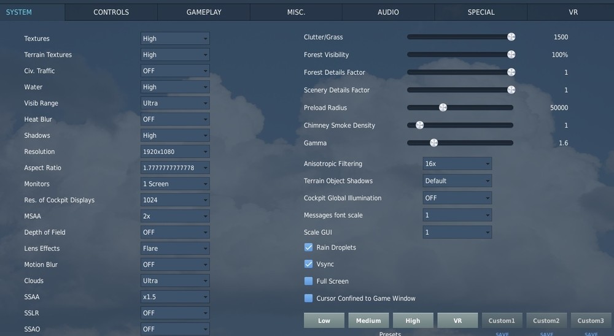Click the Clutter/Grass slider handle
The image size is (614, 336).
tap(511, 37)
